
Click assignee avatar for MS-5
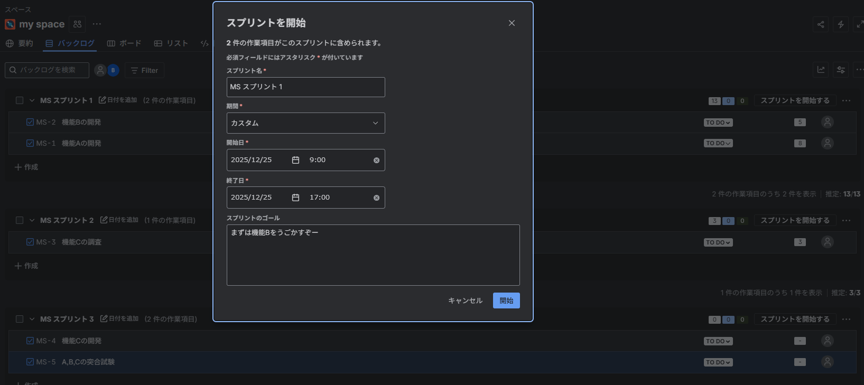(828, 362)
